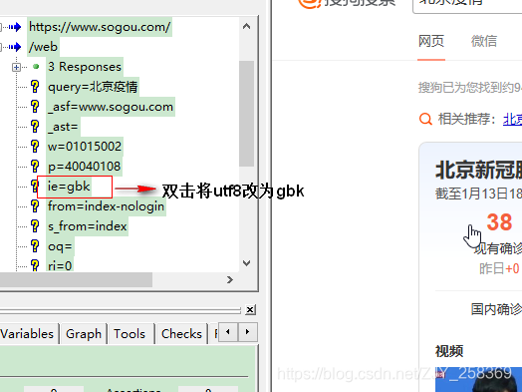Click the tree scroll up arrow
Image resolution: width=522 pixels, height=392 pixels.
246,26
